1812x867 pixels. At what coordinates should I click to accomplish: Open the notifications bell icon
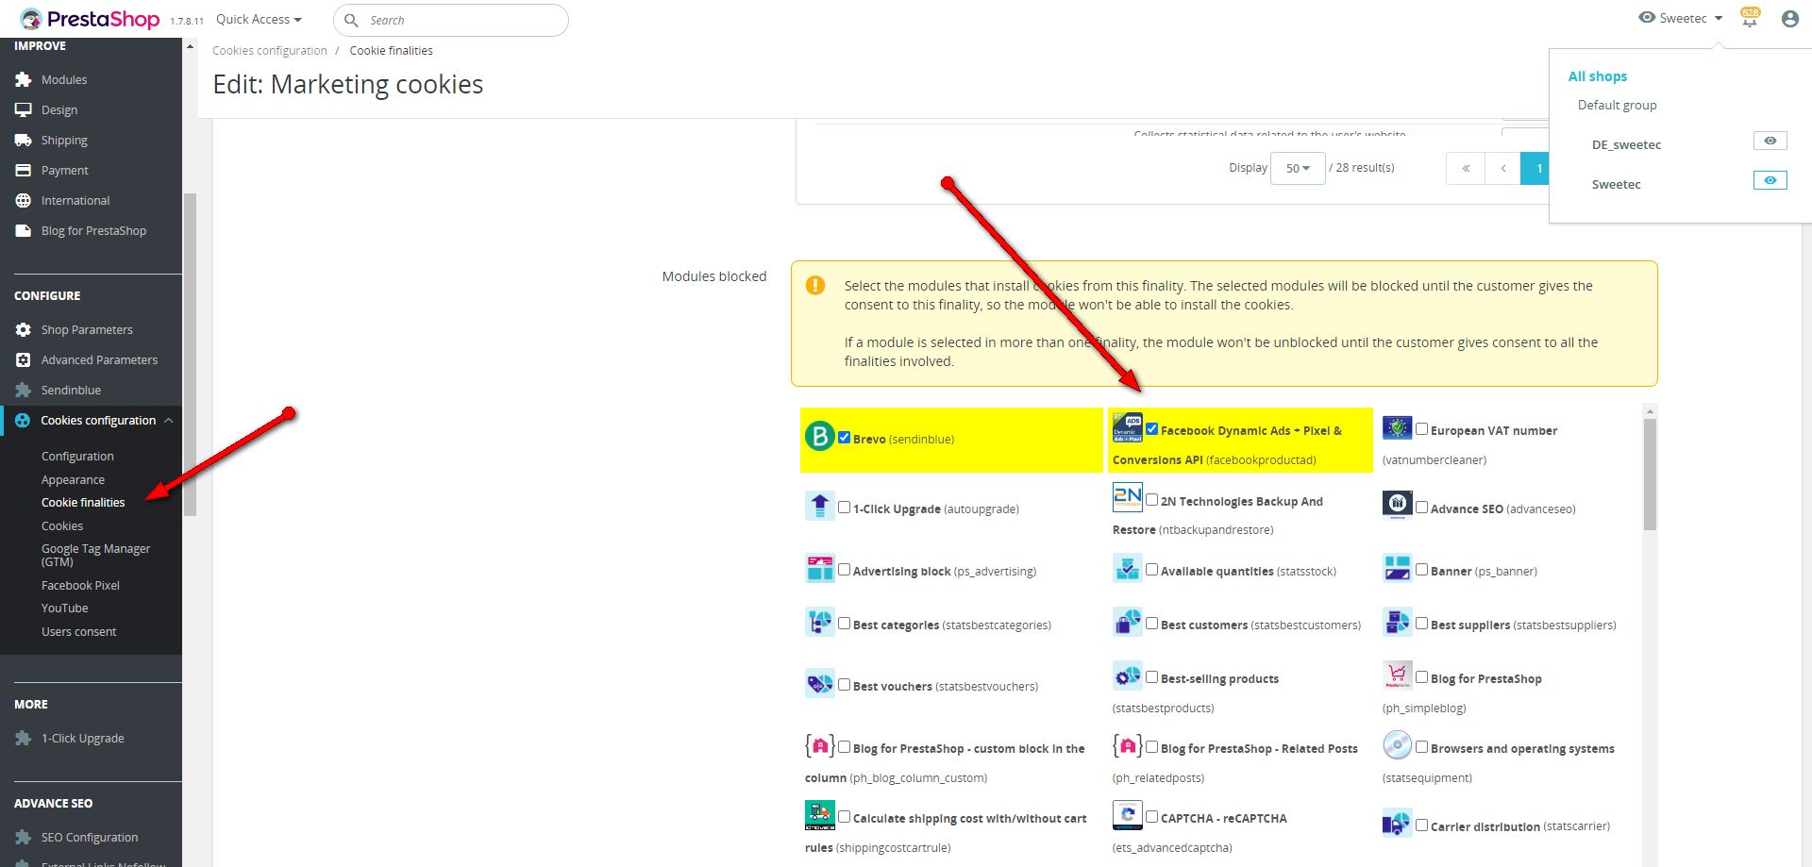pos(1750,18)
